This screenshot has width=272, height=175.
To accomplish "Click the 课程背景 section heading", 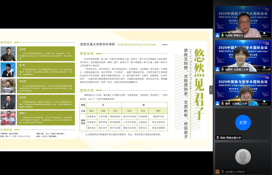I will point(87,53).
